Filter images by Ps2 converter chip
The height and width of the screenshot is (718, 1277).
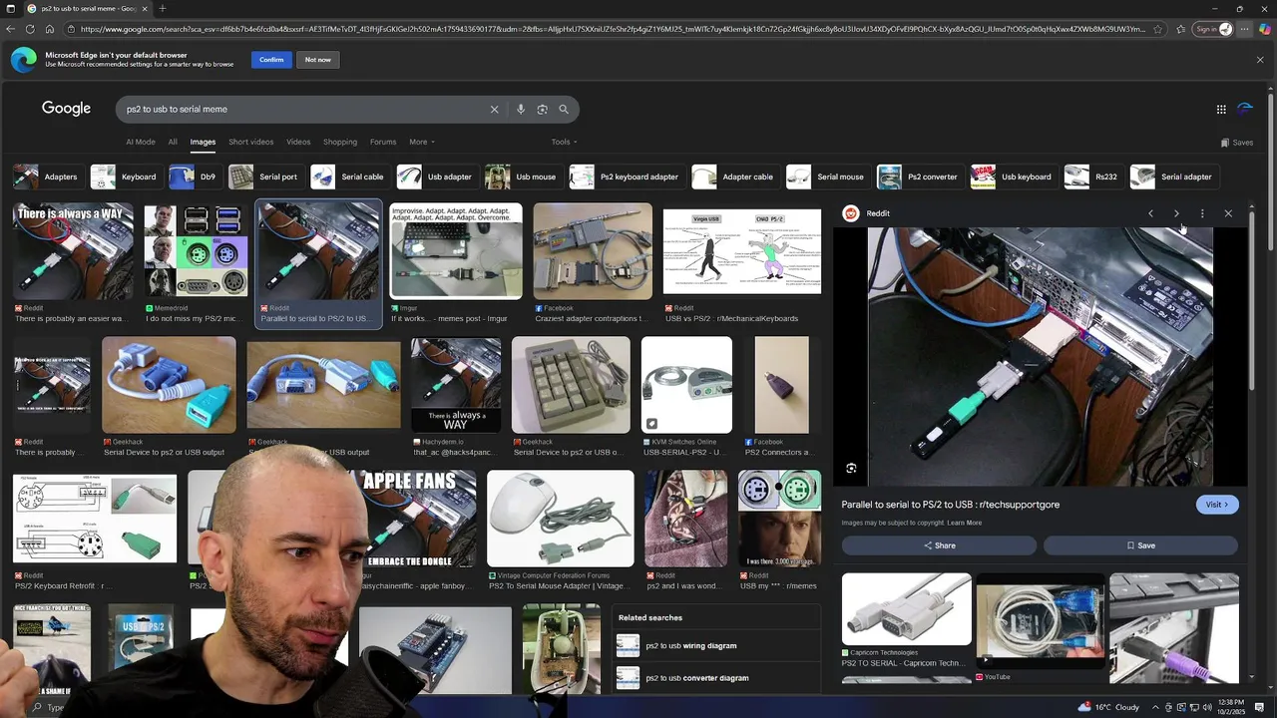(x=919, y=178)
